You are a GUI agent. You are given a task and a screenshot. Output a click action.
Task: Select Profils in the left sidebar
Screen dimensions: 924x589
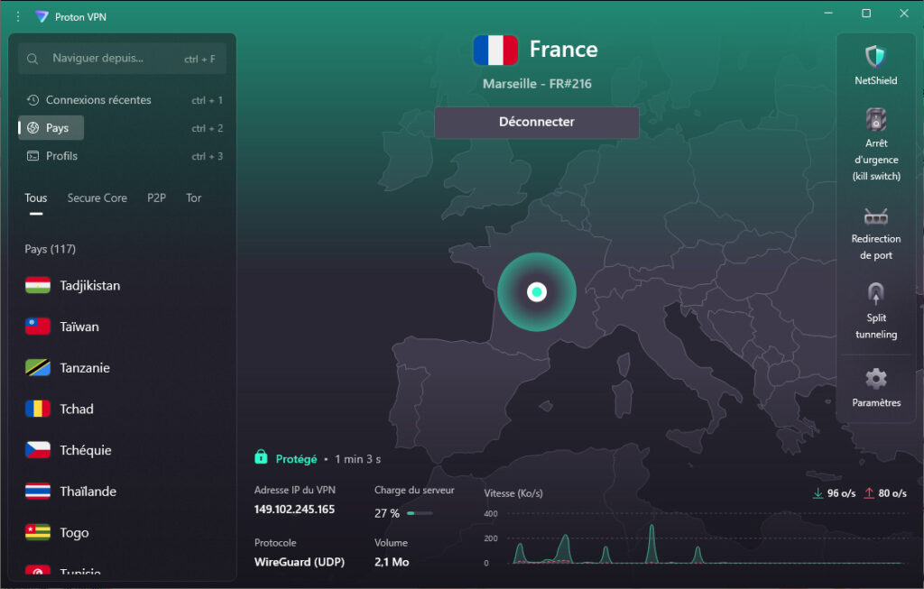(62, 155)
